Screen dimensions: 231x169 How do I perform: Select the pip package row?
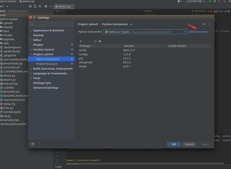click(x=145, y=58)
